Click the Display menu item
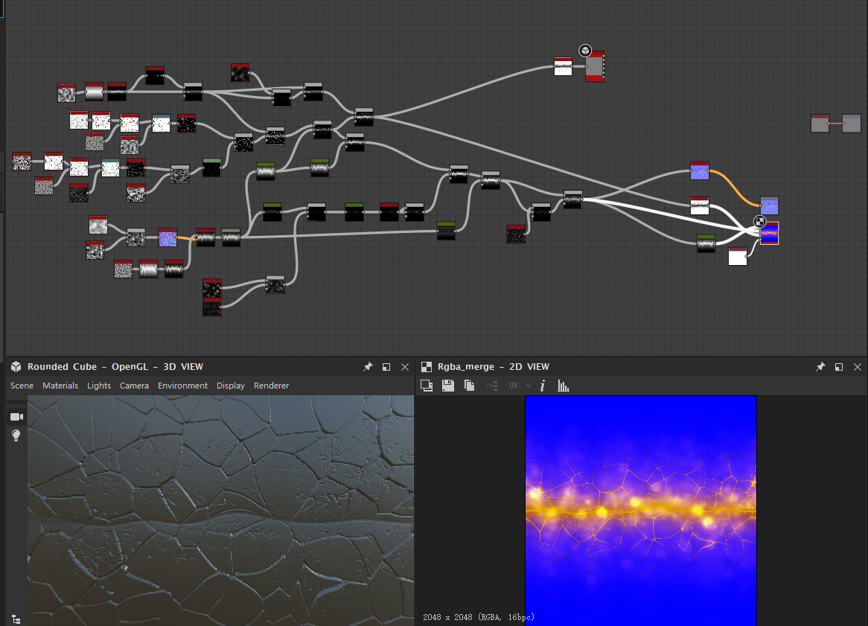 pos(231,386)
